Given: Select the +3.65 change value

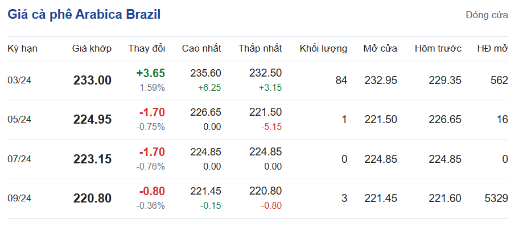Looking at the screenshot, I should pos(150,73).
